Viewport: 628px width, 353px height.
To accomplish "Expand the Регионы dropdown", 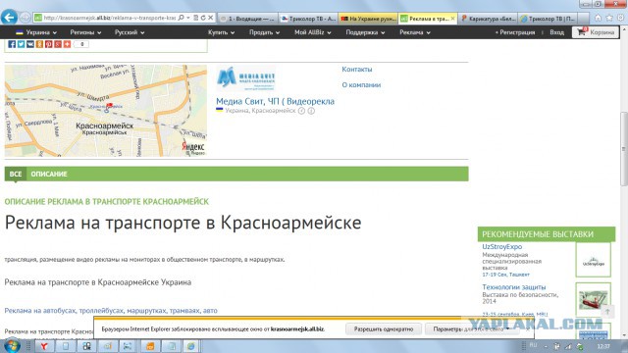I will click(85, 32).
